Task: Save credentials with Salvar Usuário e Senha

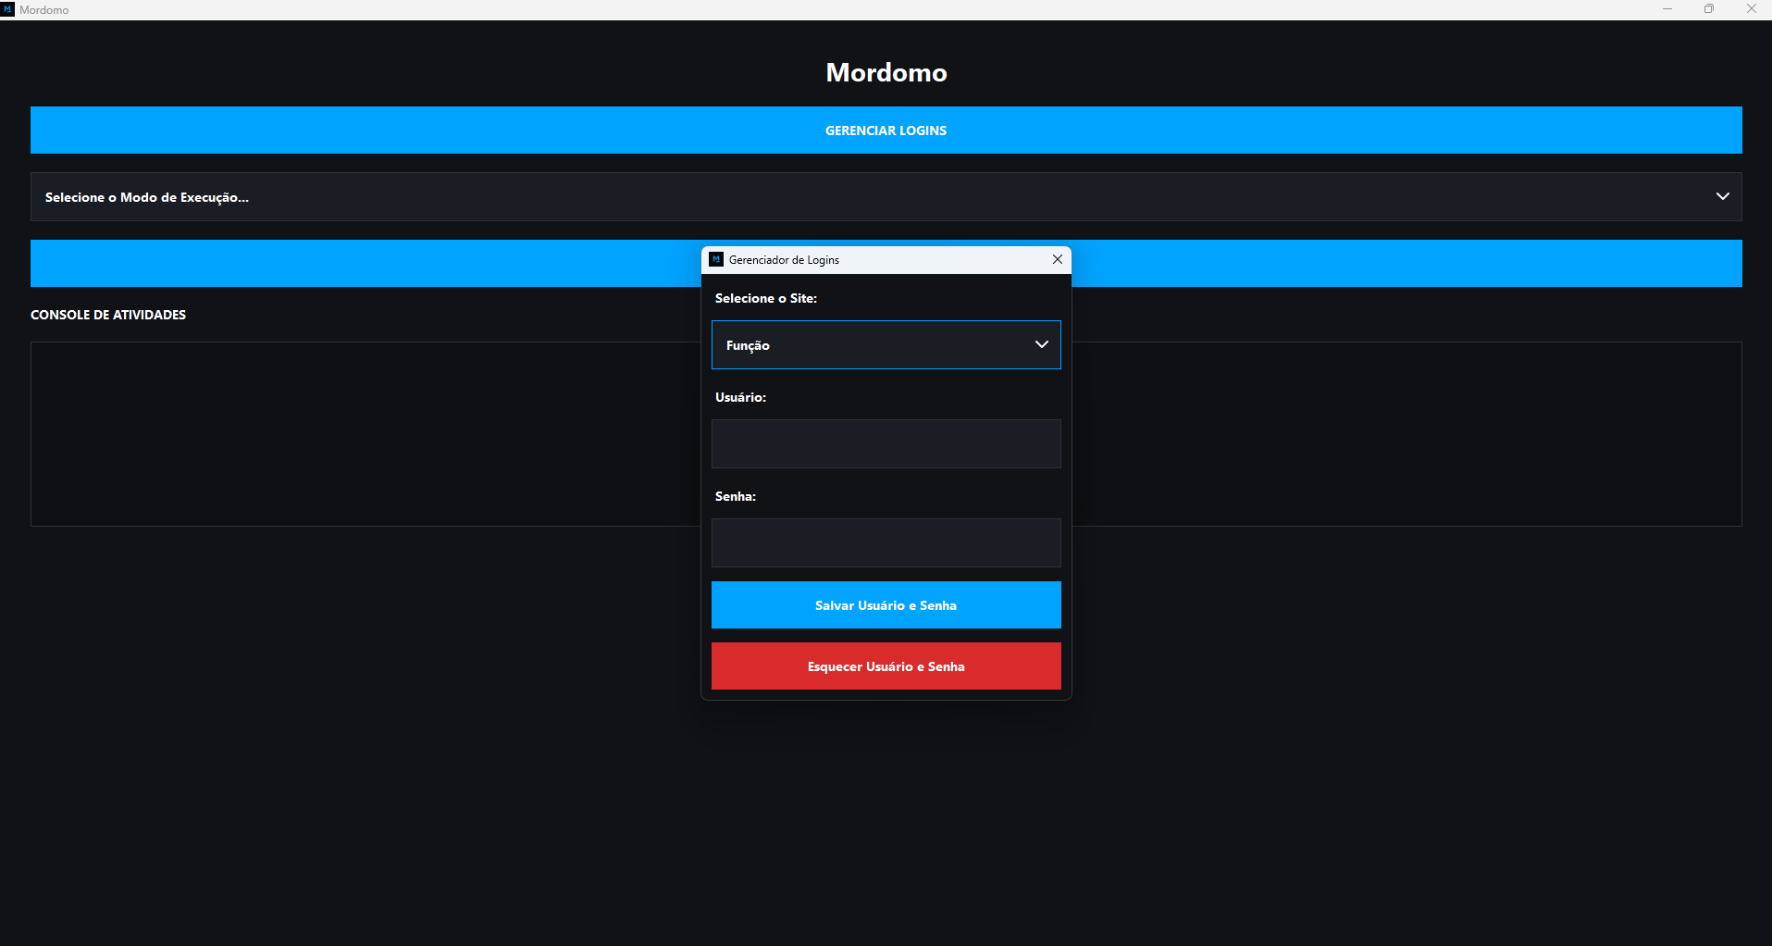Action: pos(886,605)
